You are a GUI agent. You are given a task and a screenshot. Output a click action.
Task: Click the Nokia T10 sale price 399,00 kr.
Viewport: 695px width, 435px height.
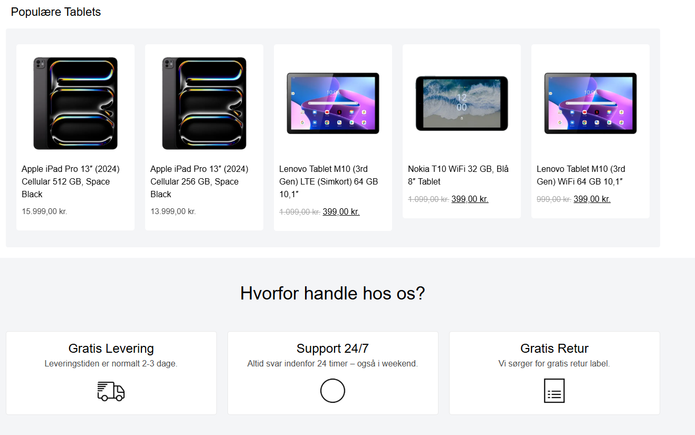point(470,199)
